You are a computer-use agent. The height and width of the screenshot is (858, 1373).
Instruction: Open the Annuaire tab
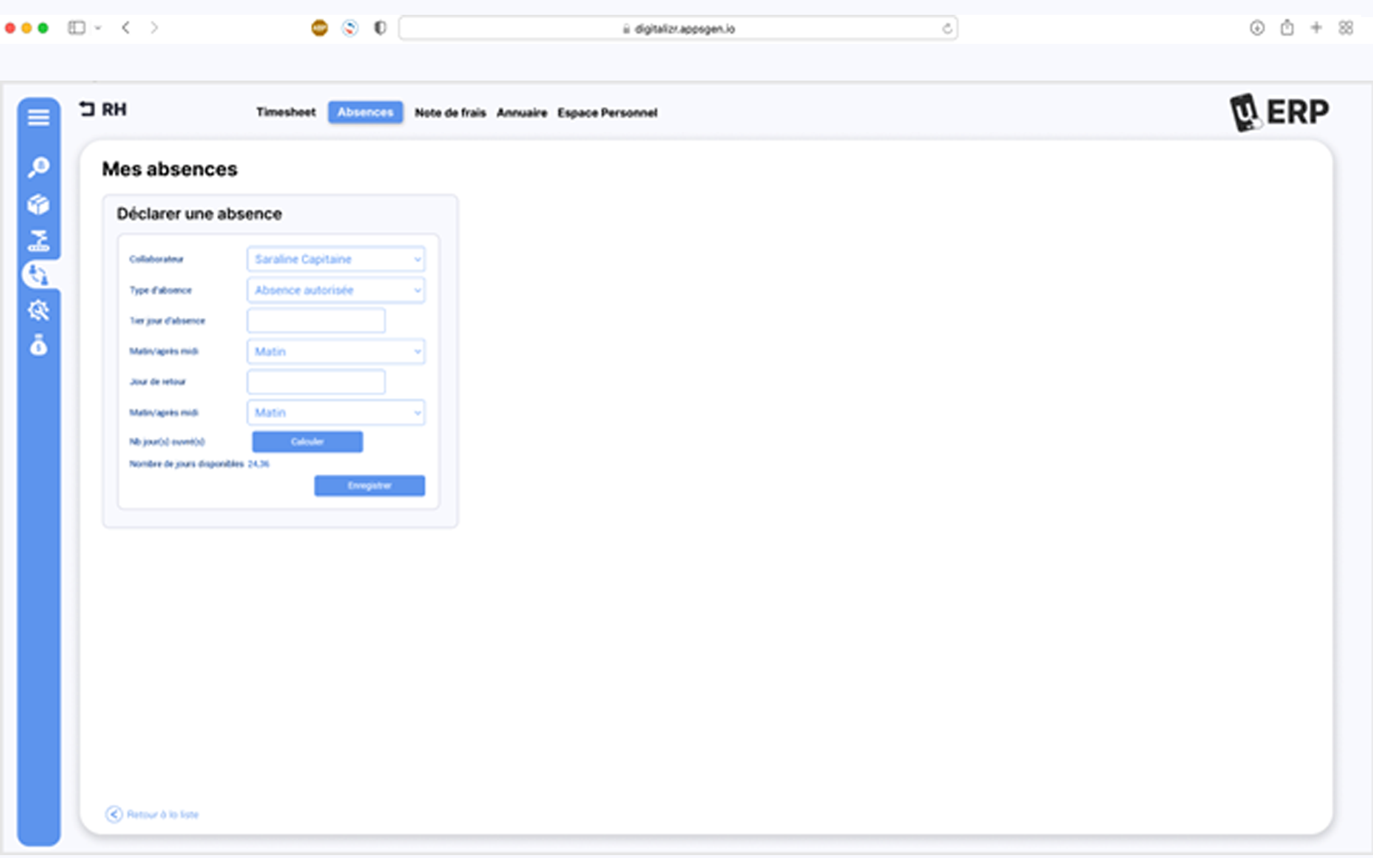point(522,113)
